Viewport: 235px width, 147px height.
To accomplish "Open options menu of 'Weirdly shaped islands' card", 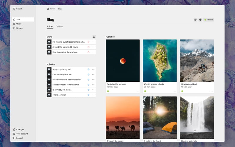I will pos(174,91).
